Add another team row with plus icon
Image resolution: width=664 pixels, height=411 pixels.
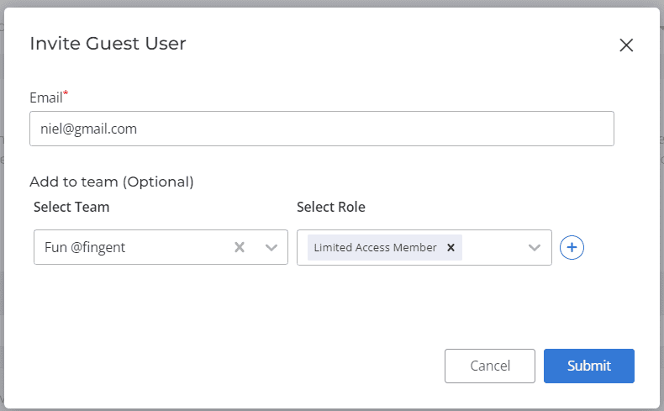(x=572, y=247)
